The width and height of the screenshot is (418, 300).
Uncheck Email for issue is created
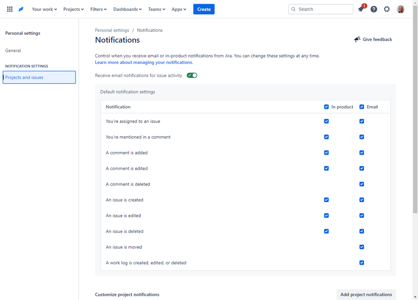coord(362,200)
